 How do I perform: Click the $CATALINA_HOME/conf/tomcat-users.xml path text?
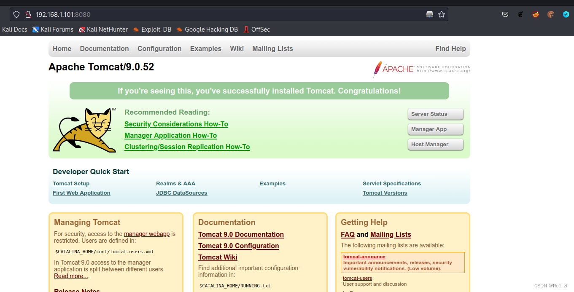[x=105, y=252]
